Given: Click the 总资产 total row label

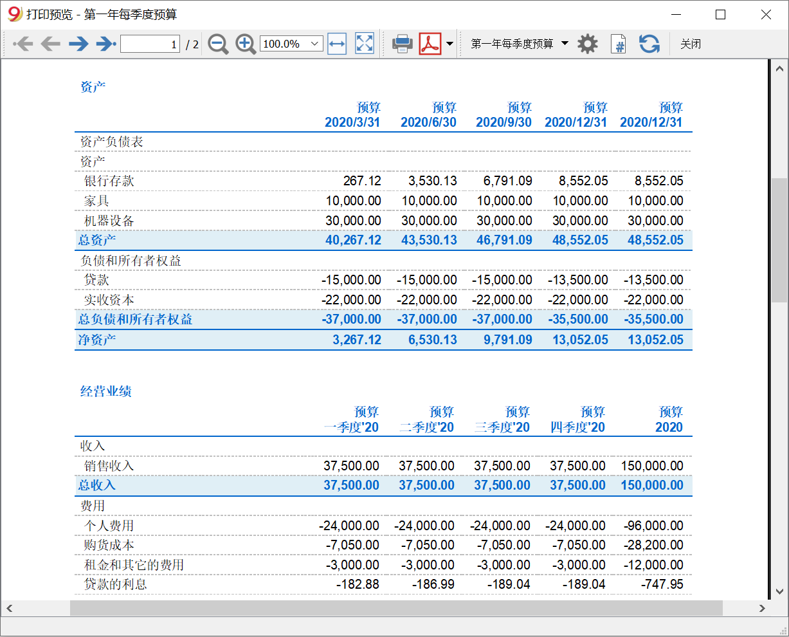Looking at the screenshot, I should pyautogui.click(x=97, y=240).
